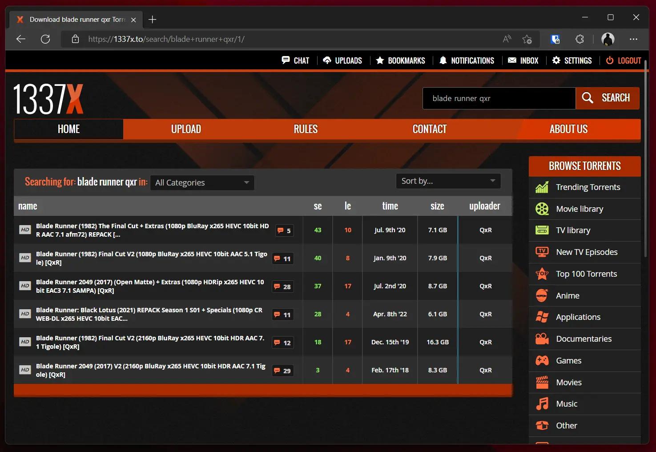
Task: Click the 'Apr. 8th '22' date cell
Action: pos(390,314)
